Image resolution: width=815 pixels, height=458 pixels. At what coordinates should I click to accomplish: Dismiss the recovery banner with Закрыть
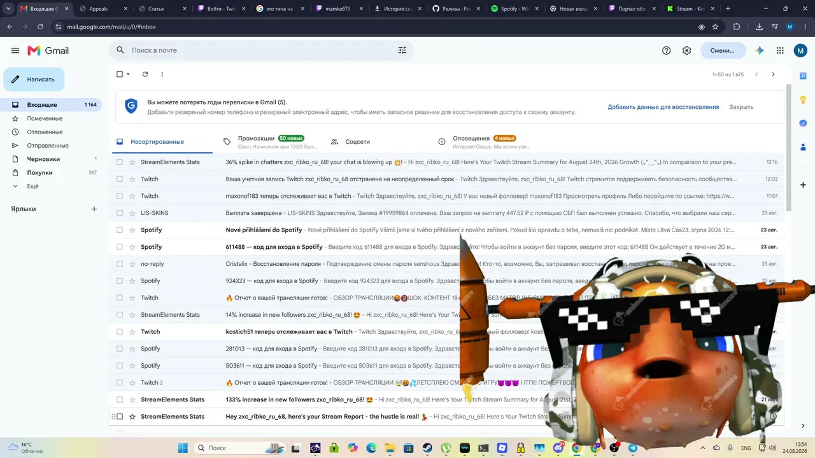[x=741, y=107]
